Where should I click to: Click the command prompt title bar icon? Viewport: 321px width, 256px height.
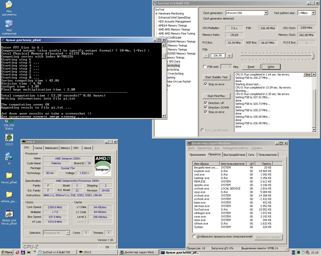pyautogui.click(x=3, y=40)
